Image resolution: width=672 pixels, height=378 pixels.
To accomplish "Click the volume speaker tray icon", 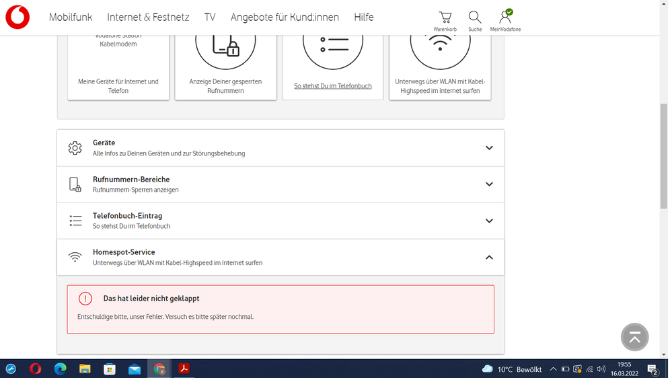I will coord(601,369).
